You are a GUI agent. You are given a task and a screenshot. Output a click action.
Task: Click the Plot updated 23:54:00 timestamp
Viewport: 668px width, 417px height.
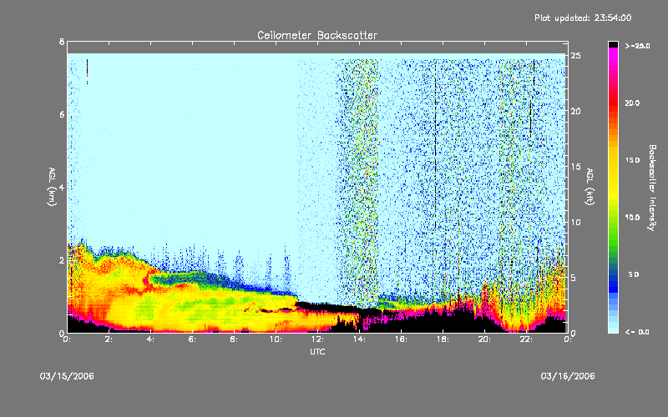tap(583, 18)
